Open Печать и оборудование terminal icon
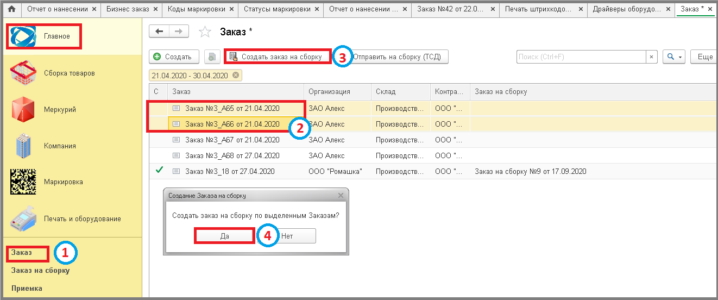 click(23, 218)
